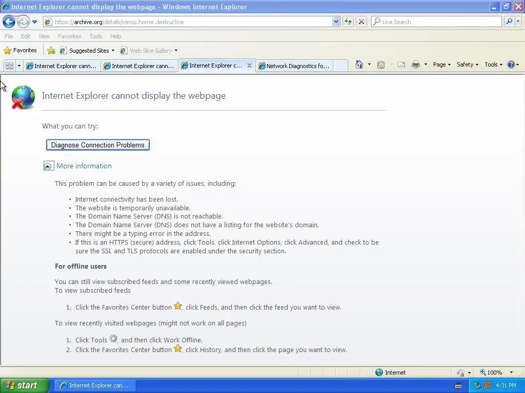
Task: Open the Page command menu
Action: pyautogui.click(x=441, y=64)
